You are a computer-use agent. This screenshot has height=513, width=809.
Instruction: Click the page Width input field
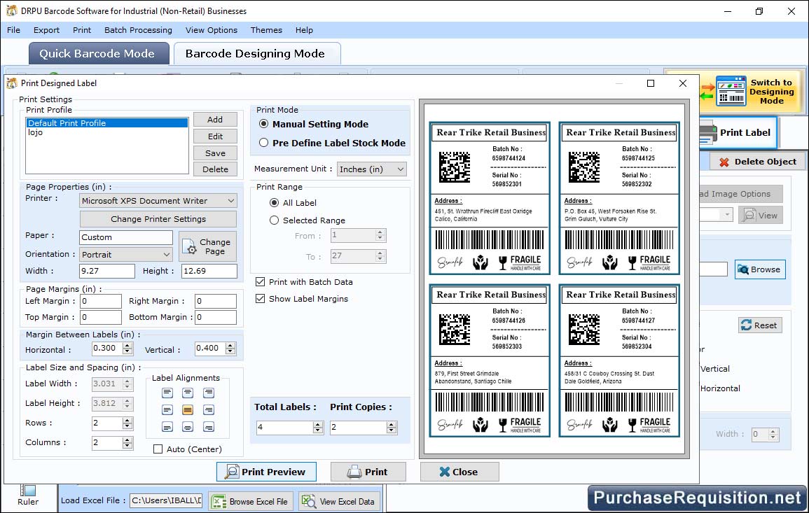click(107, 271)
